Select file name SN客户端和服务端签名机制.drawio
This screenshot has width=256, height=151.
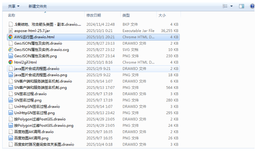click(43, 81)
